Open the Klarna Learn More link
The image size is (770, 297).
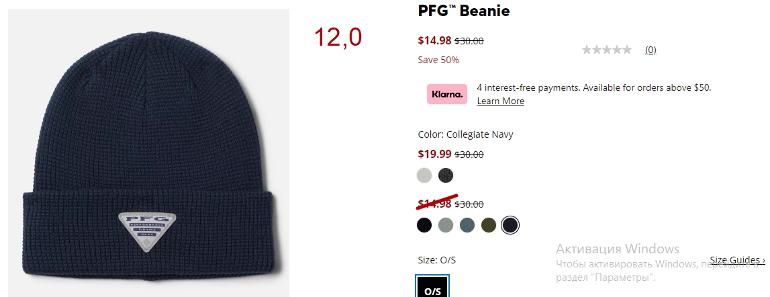pyautogui.click(x=500, y=101)
